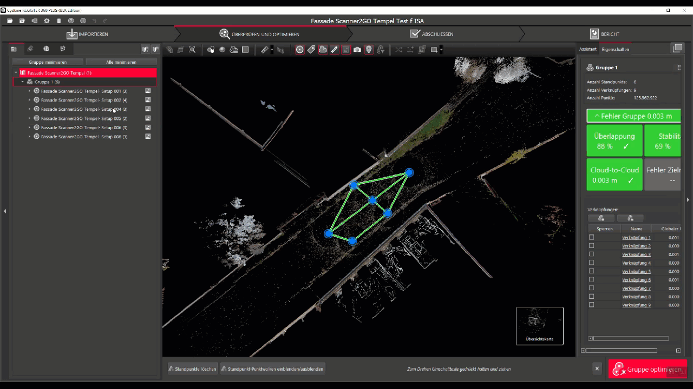Switch to the Assistent tab
Screen dimensions: 693x389
pos(587,49)
